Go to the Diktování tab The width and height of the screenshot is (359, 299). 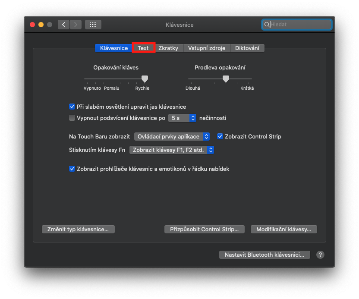[x=247, y=48]
